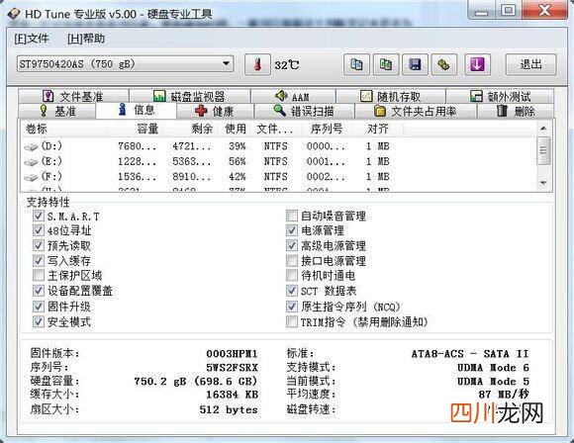
Task: Switch to the 随机存取 tab
Action: click(391, 96)
